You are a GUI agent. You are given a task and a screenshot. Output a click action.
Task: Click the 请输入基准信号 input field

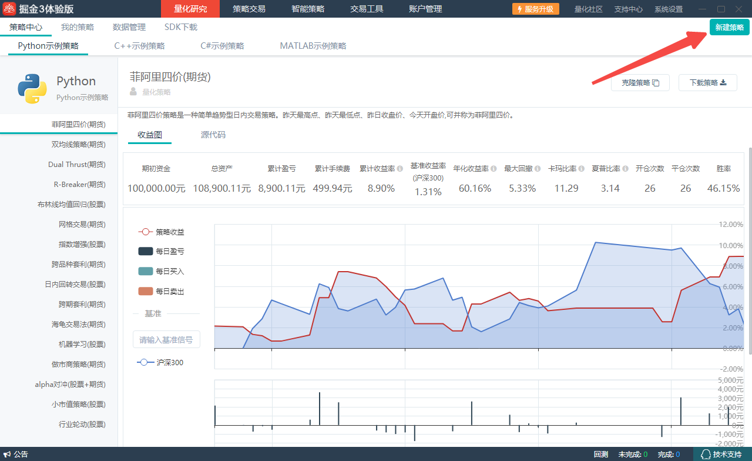coord(166,339)
